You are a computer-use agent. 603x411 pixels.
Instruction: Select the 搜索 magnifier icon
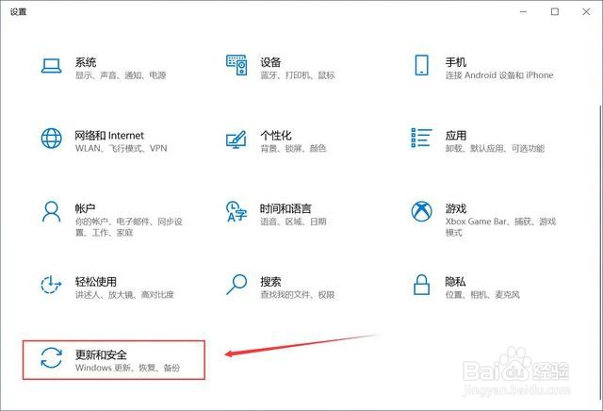(236, 285)
